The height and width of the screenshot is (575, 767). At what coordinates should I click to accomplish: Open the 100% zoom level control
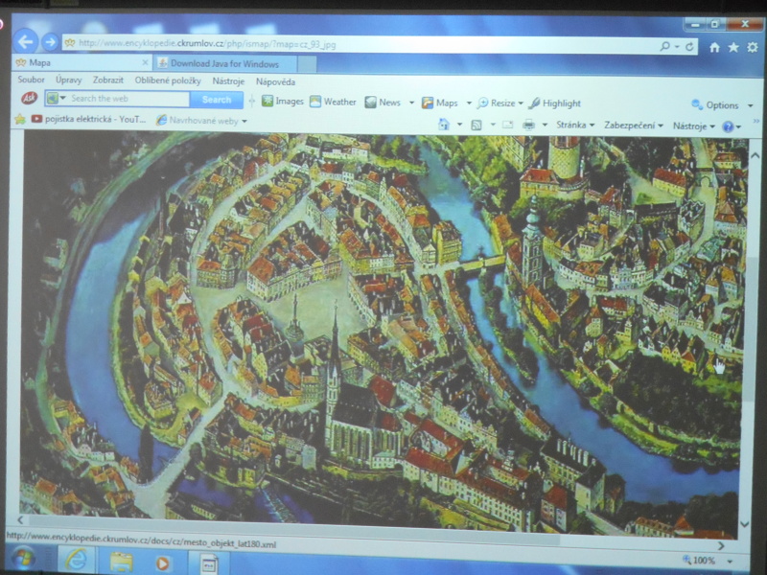707,561
